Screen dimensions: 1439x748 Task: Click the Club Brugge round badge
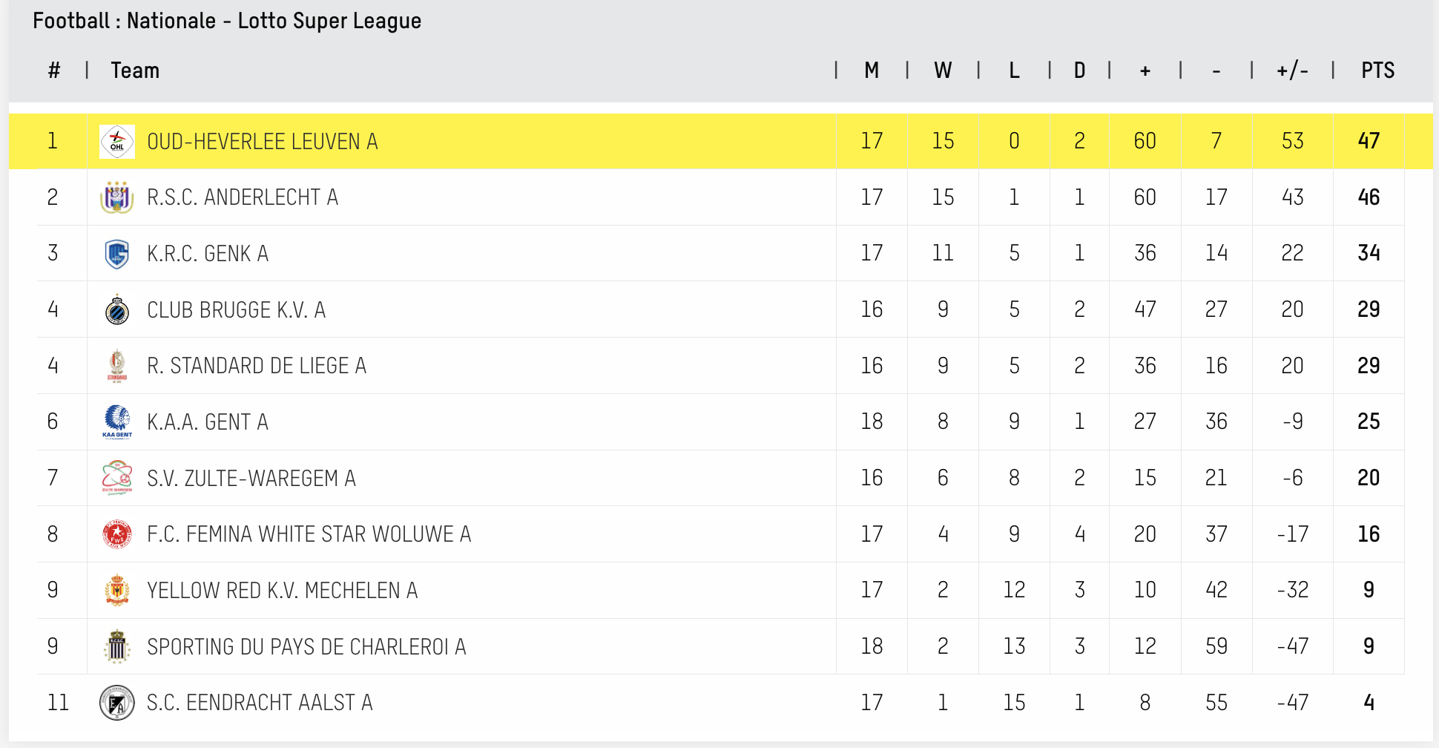point(117,310)
